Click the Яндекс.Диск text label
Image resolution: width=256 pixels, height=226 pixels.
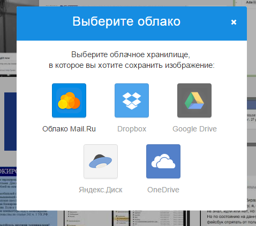(101, 190)
